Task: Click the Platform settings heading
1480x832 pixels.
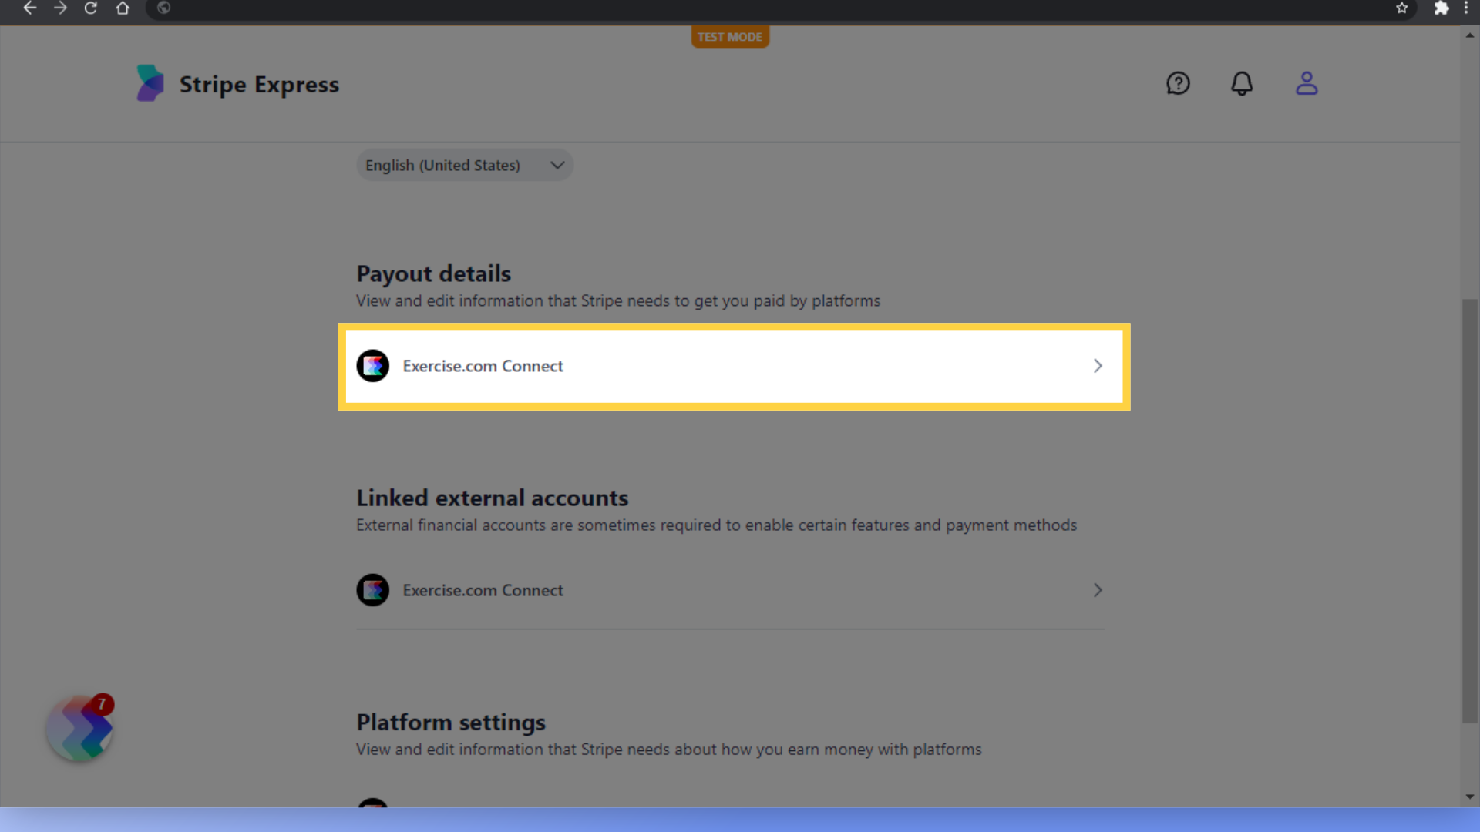Action: tap(451, 722)
